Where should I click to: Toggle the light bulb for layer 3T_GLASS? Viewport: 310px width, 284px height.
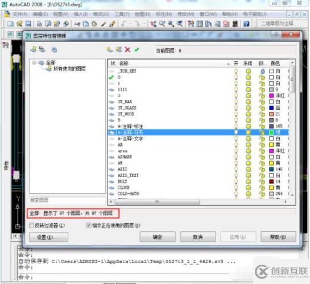pyautogui.click(x=236, y=108)
